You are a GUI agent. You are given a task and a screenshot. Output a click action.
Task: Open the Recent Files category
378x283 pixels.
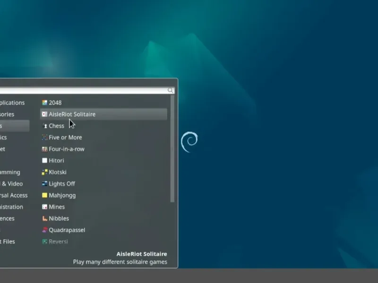(x=15, y=241)
